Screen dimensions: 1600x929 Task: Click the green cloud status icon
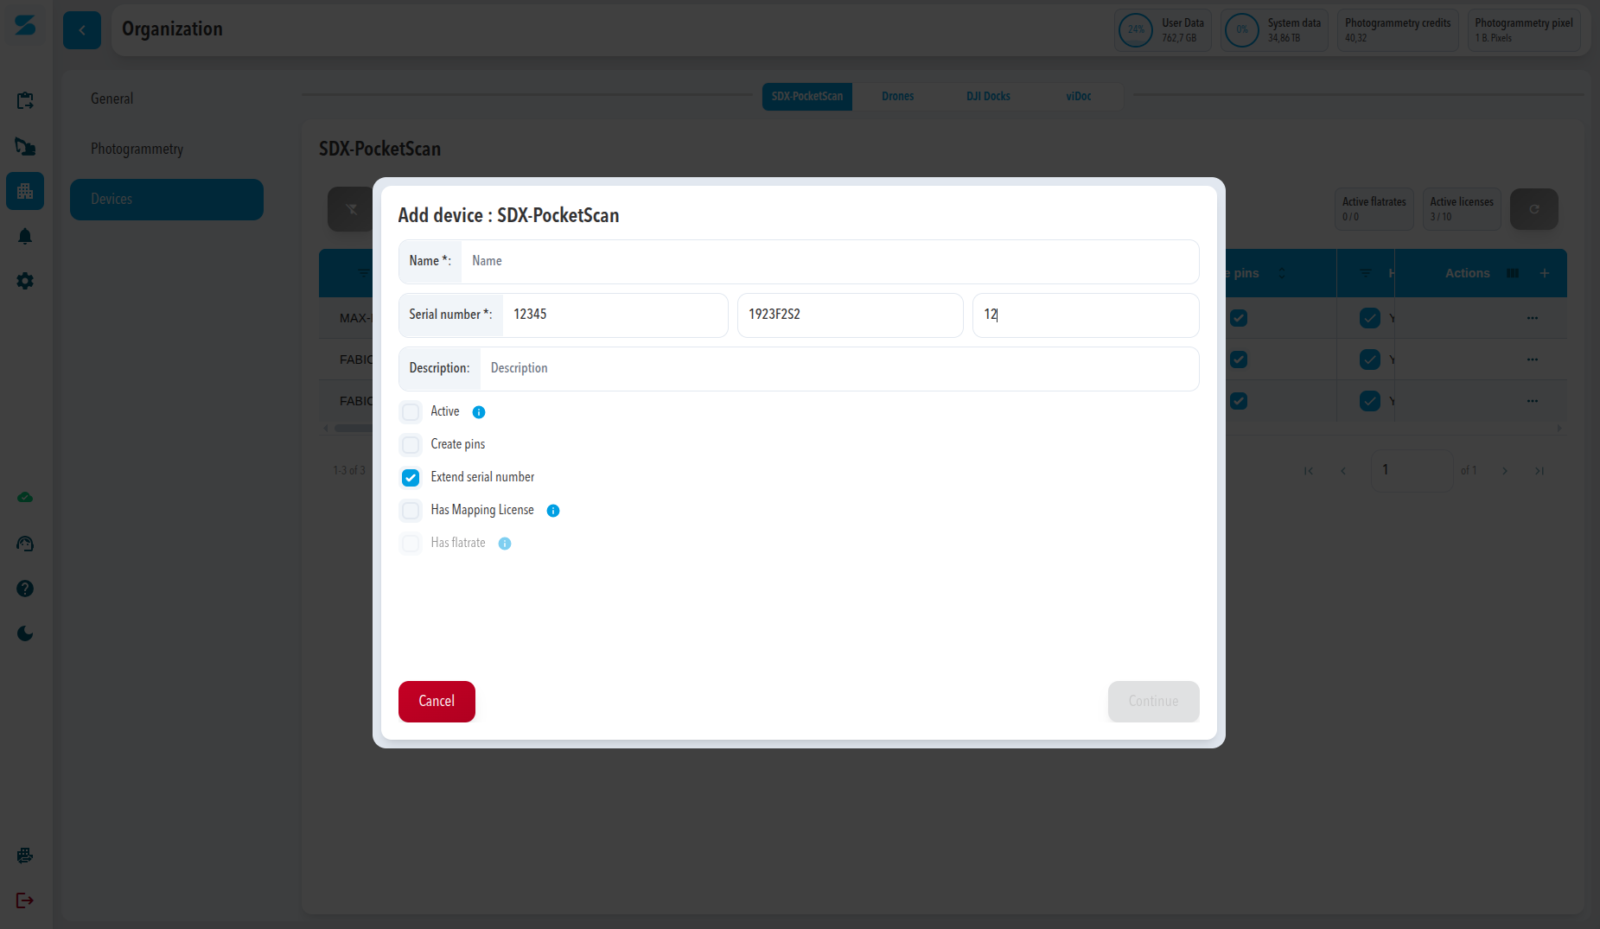coord(25,498)
